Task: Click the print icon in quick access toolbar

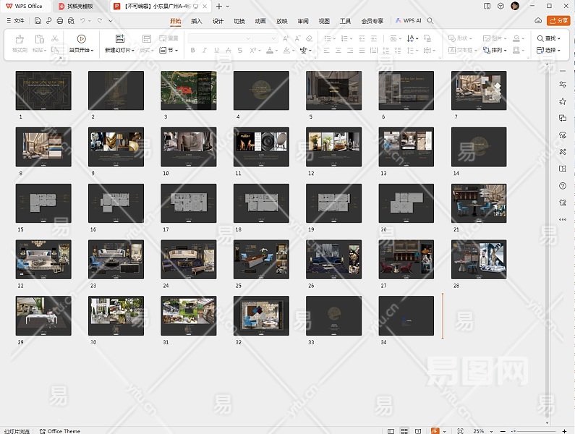Action: (59, 21)
